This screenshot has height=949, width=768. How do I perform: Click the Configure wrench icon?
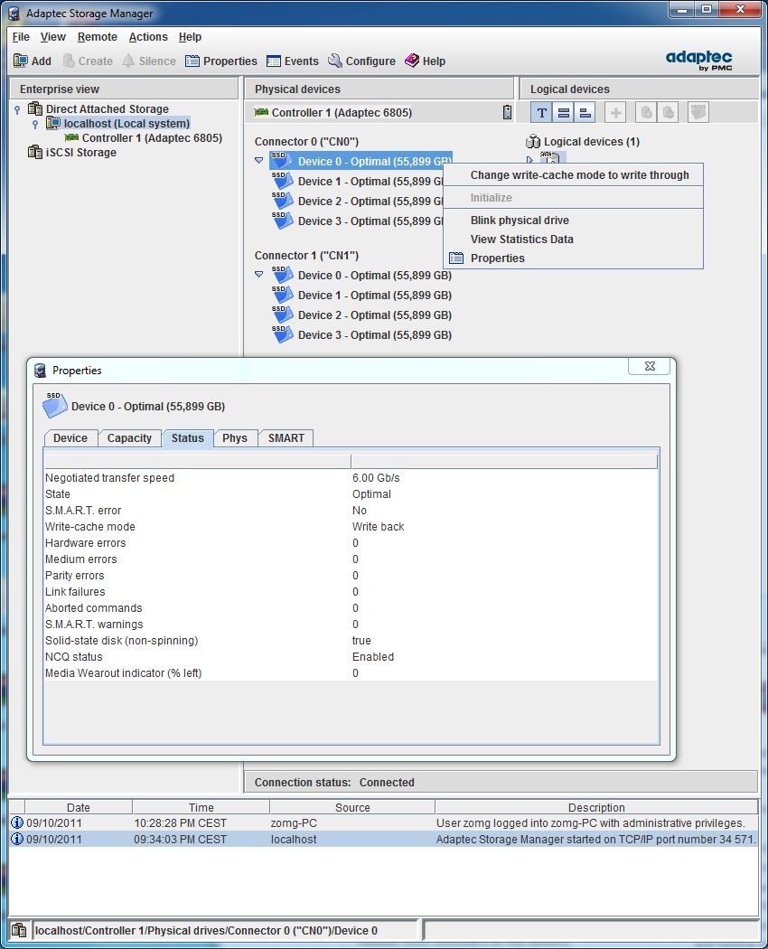coord(334,61)
